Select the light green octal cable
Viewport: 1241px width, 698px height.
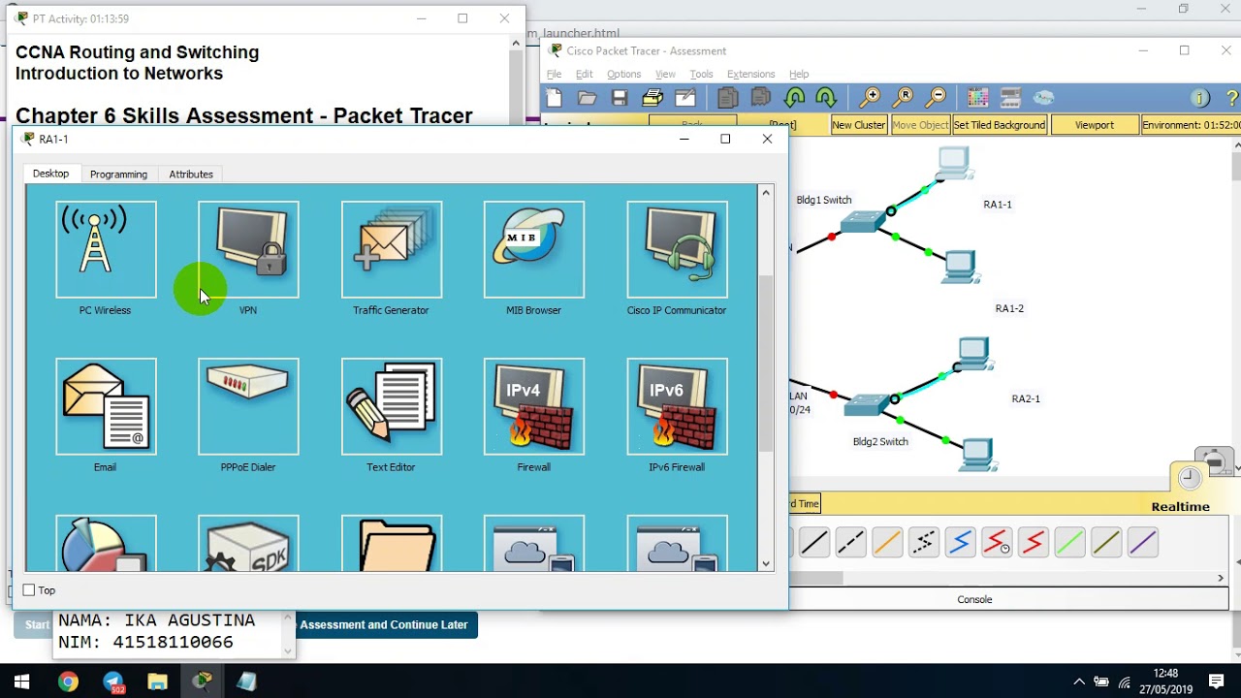point(1069,543)
